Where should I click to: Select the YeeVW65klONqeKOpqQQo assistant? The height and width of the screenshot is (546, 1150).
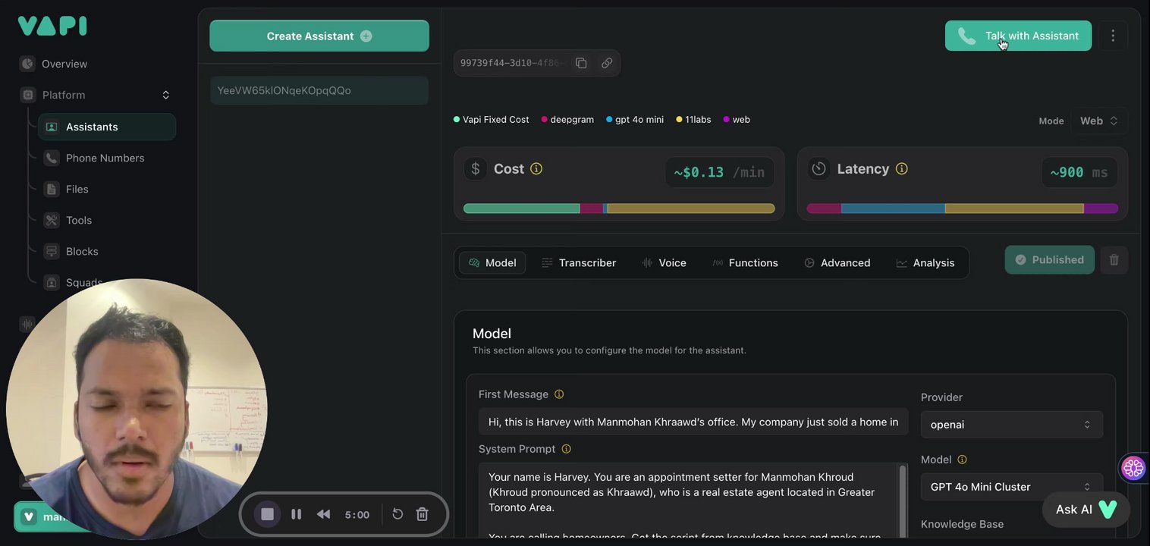click(319, 90)
